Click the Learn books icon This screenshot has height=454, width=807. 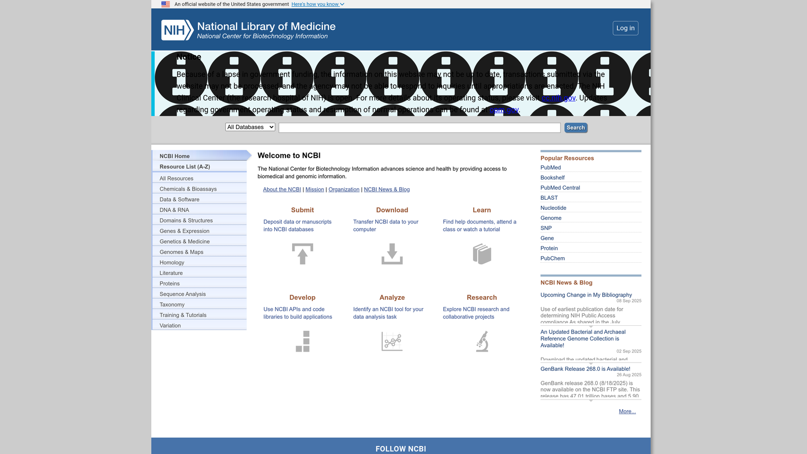pos(482,254)
